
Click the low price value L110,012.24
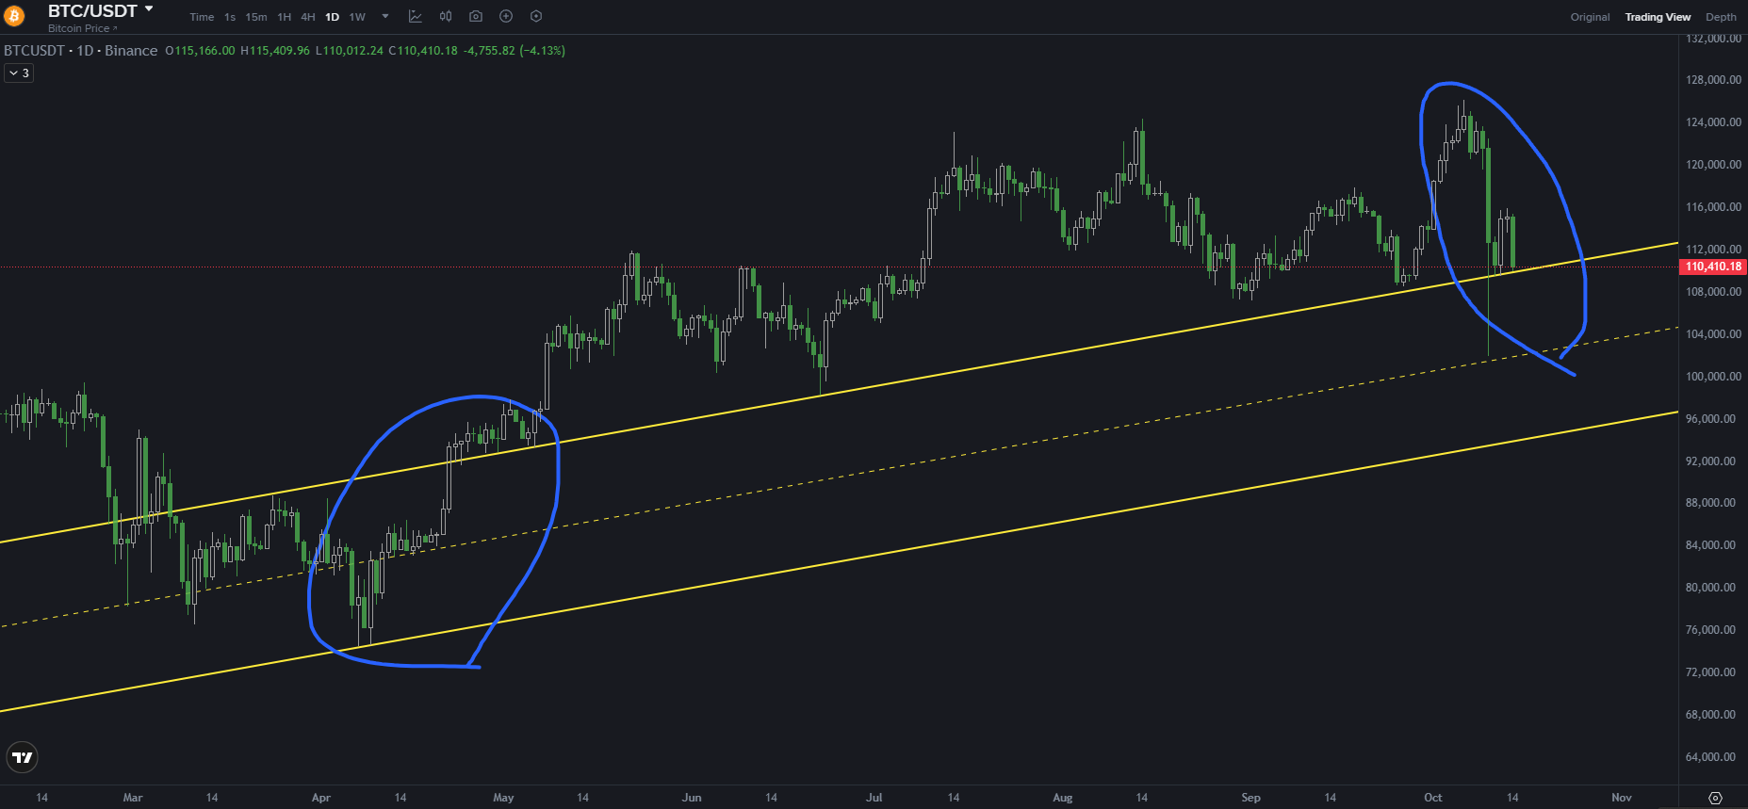click(x=349, y=51)
